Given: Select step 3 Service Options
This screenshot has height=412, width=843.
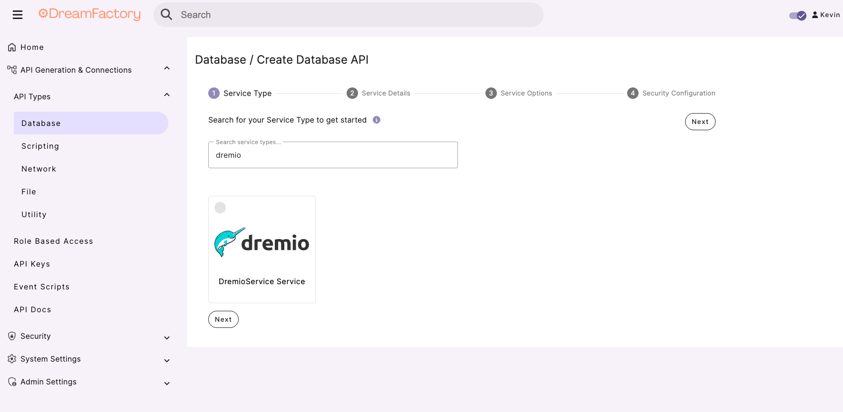Looking at the screenshot, I should 519,93.
